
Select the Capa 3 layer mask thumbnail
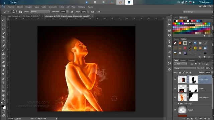193,88
